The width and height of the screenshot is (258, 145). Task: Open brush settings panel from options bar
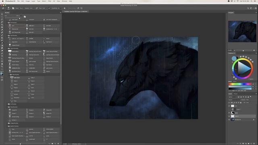tap(13, 8)
